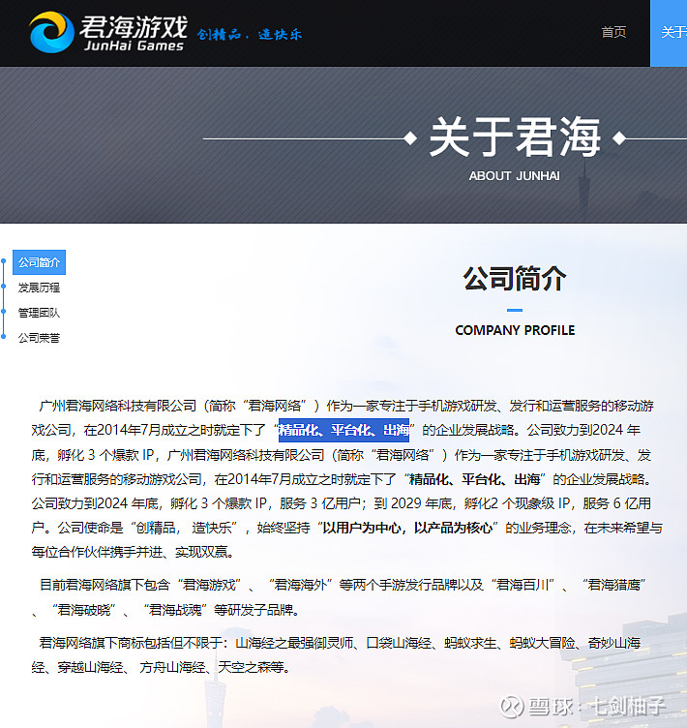Viewport: 687px width, 728px height.
Task: Click the line starting 广州君海网络科技有限公司（简称
Action: point(346,406)
